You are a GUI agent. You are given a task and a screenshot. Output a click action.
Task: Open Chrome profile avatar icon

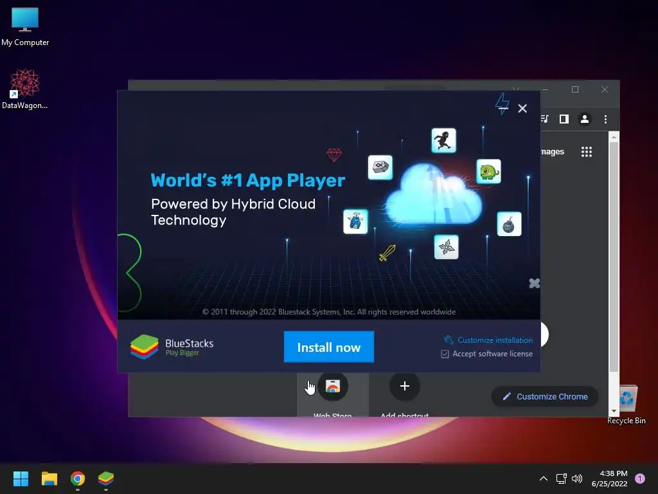pos(585,119)
